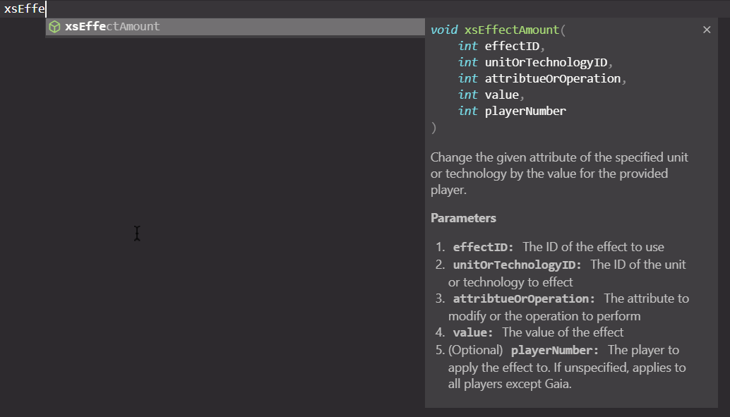This screenshot has height=417, width=730.
Task: Click bold playerNumber in the parameters list
Action: click(x=554, y=351)
